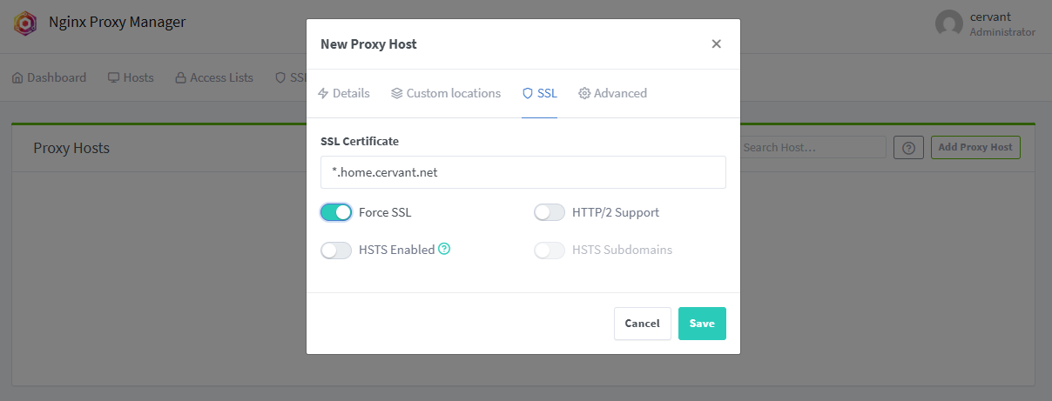Toggle the HSTS Subdomains switch

point(550,251)
